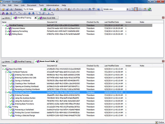Expand the Editing Basics section
Image resolution: width=165 pixels, height=124 pixels.
pyautogui.click(x=6, y=34)
